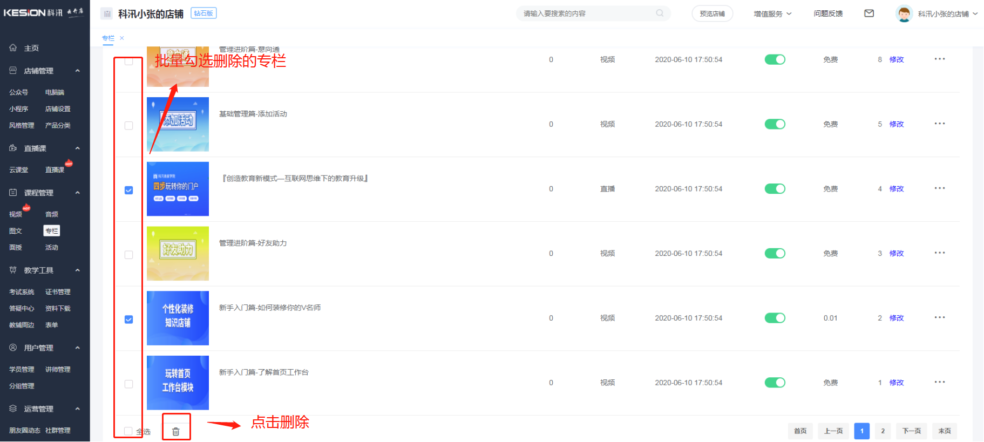Click the 预览店铺 button

(712, 13)
